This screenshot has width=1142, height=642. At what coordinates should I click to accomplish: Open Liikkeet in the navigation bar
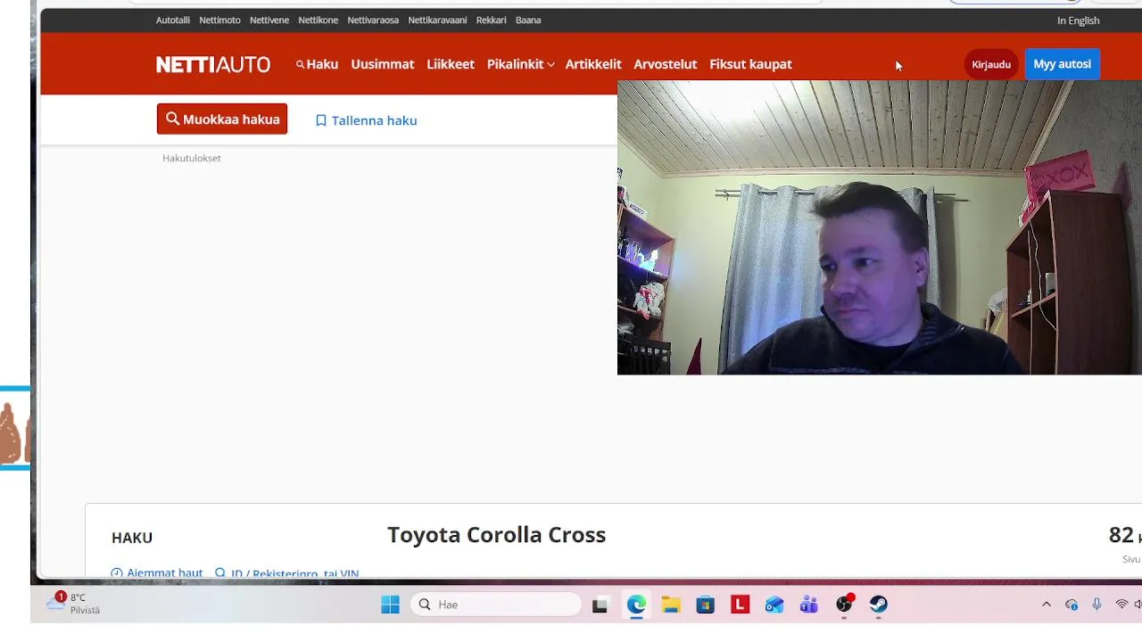click(x=451, y=64)
